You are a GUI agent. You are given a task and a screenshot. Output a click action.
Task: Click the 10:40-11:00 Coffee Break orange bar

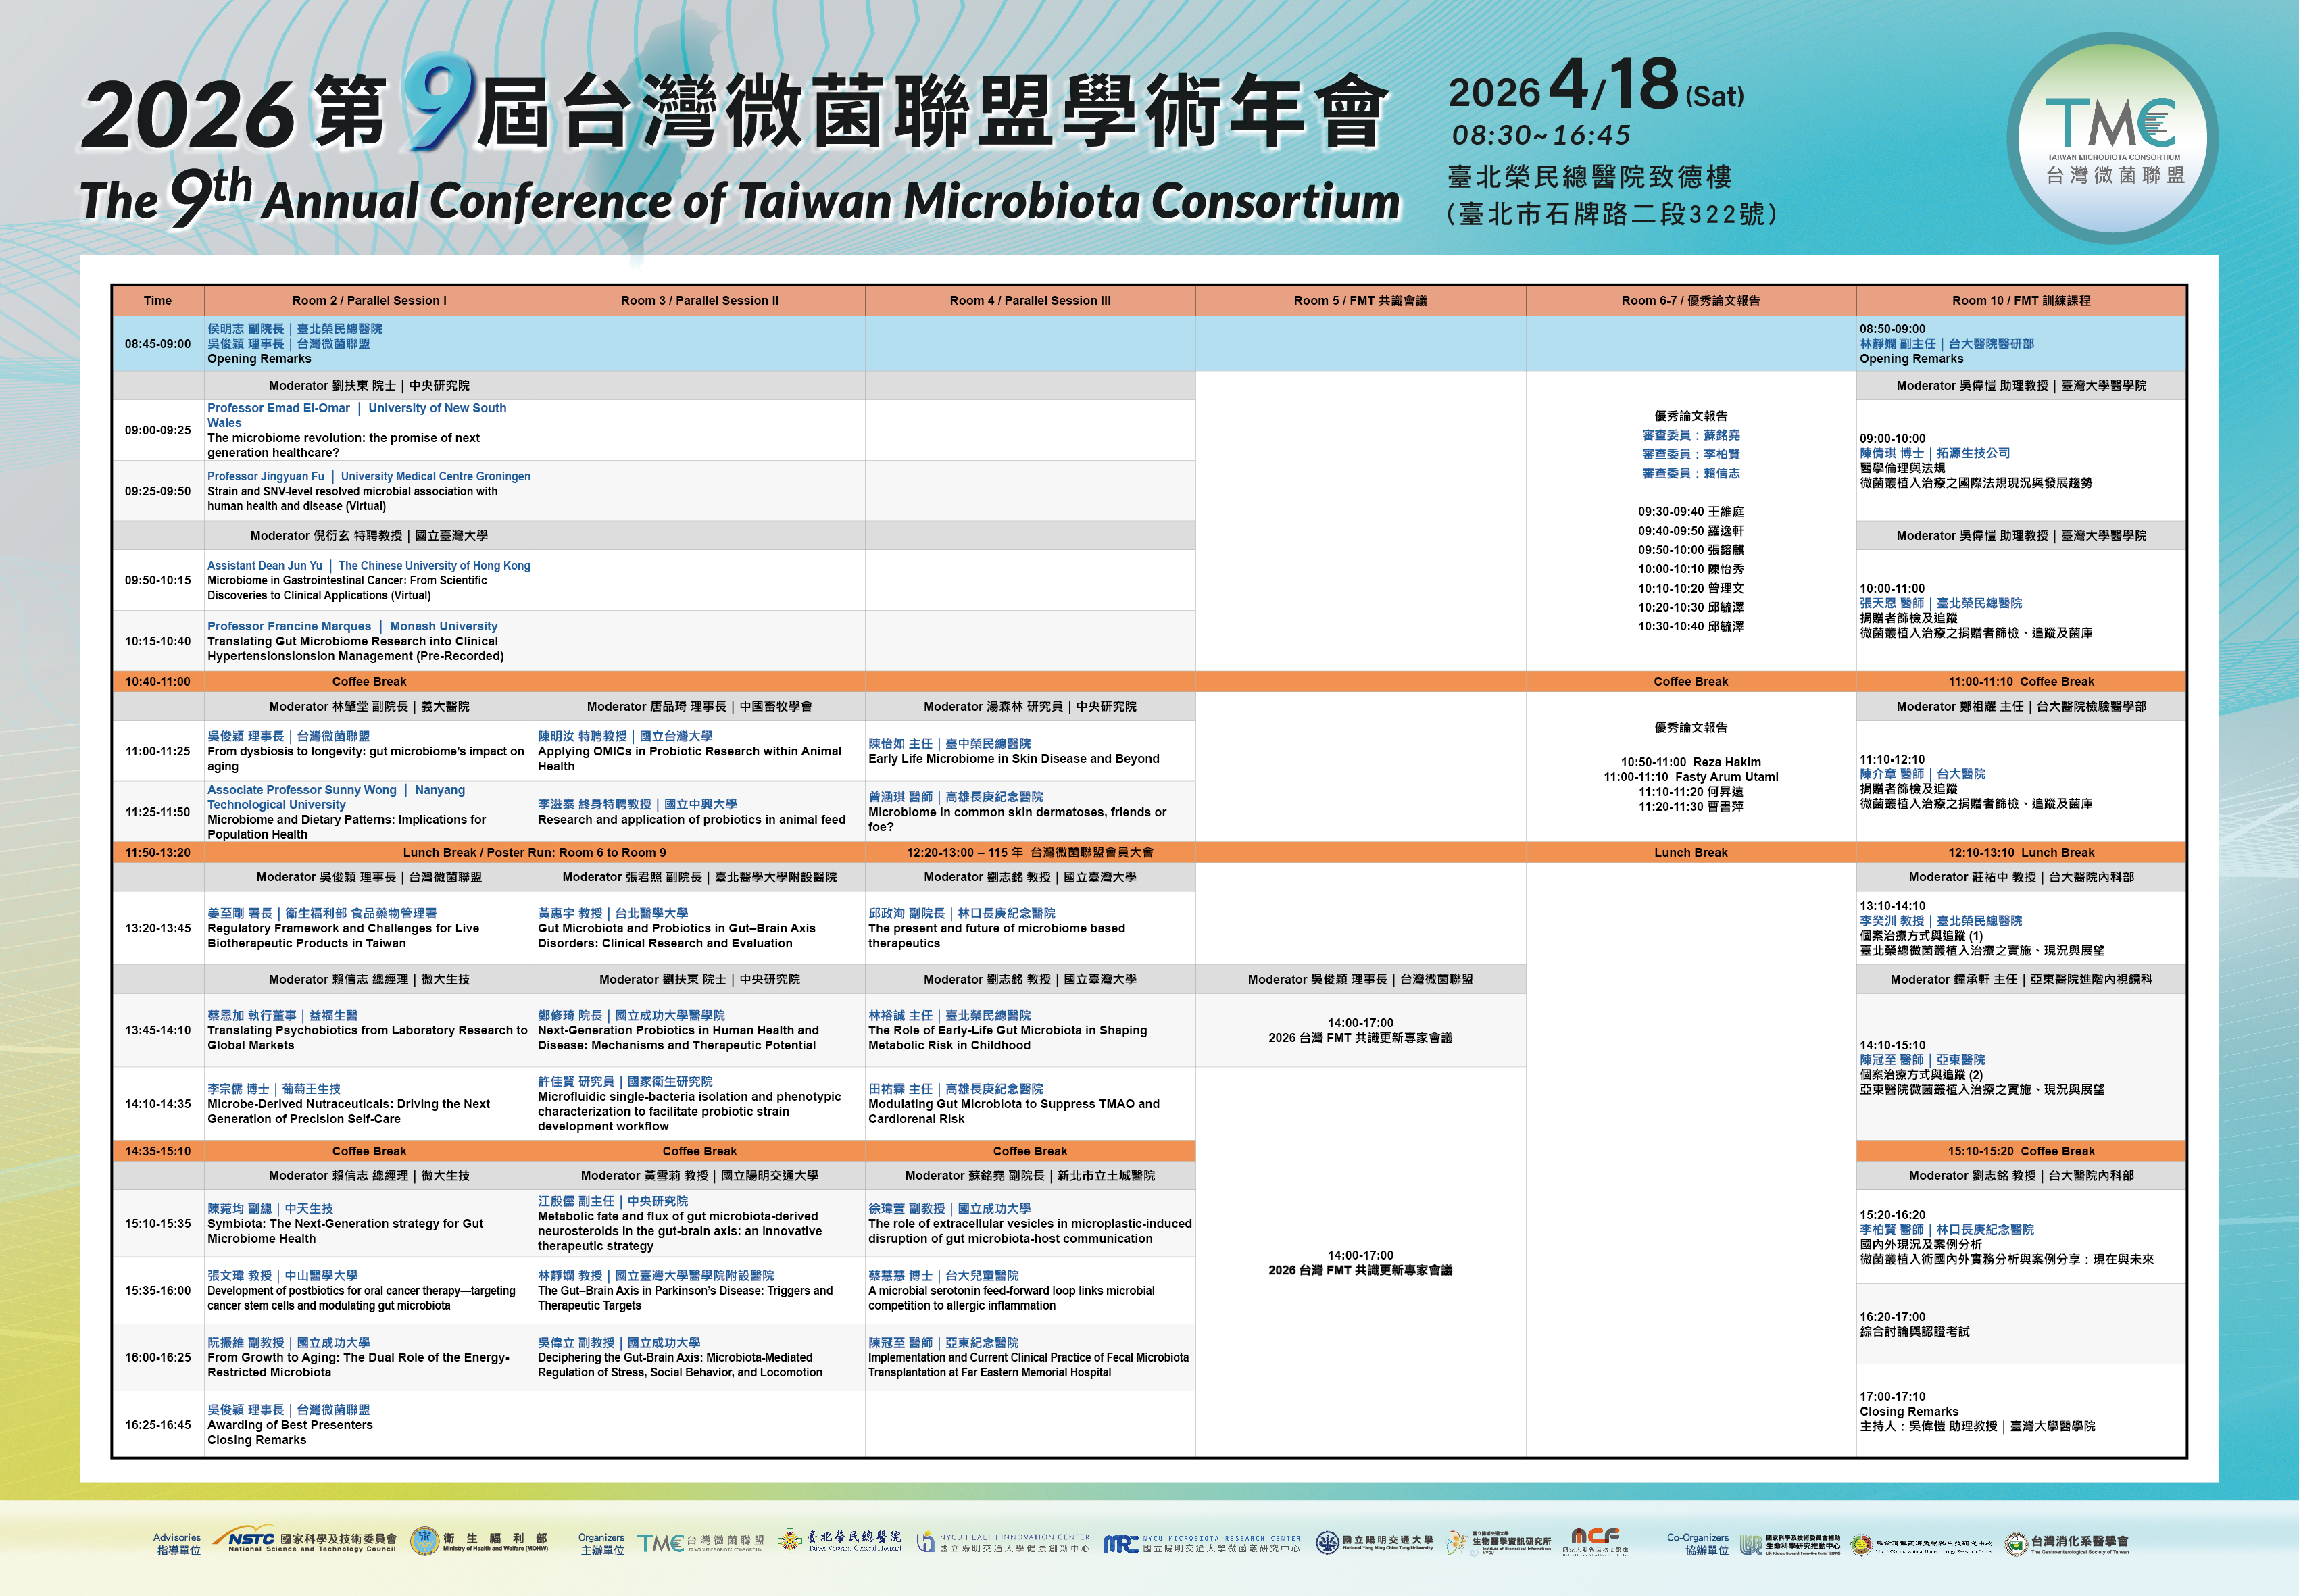[369, 682]
